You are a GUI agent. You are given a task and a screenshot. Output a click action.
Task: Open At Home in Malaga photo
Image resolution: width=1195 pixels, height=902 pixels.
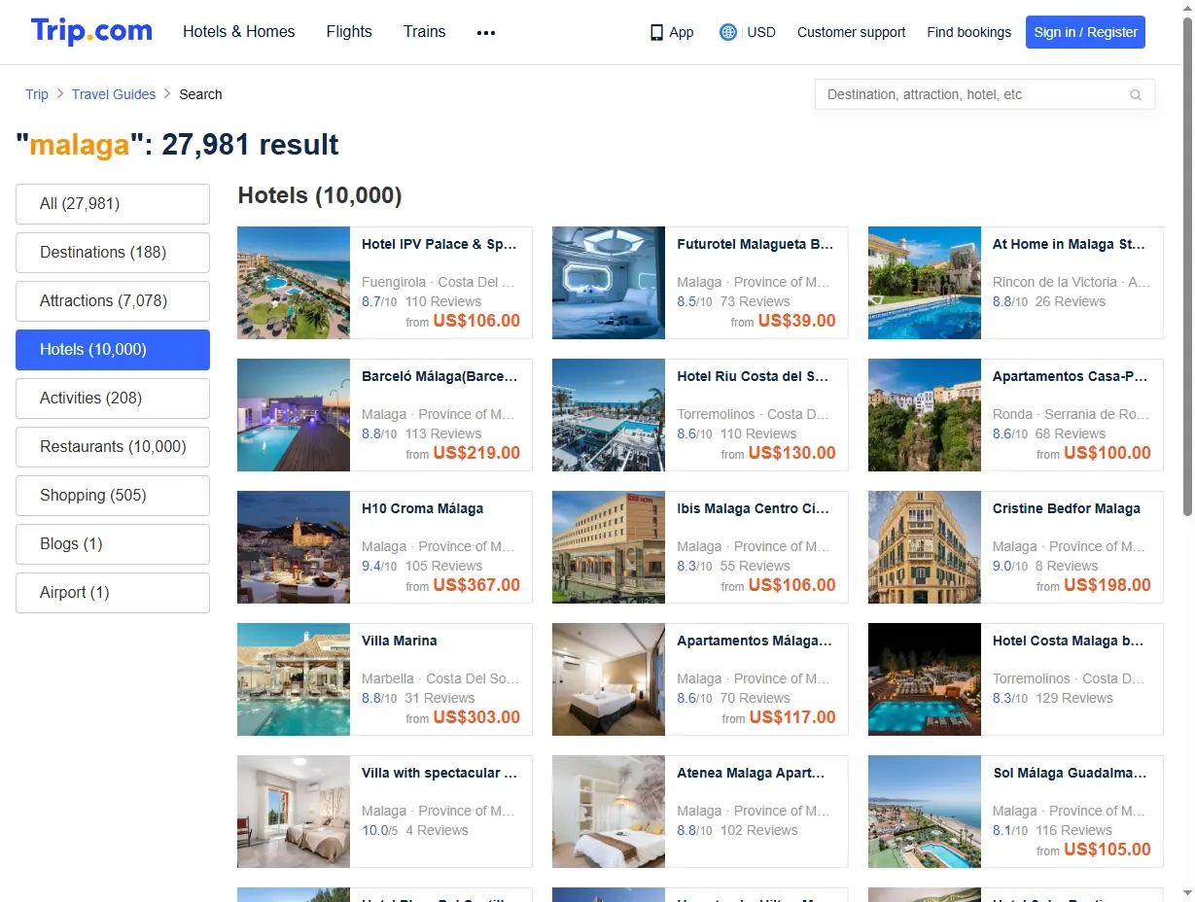point(925,283)
